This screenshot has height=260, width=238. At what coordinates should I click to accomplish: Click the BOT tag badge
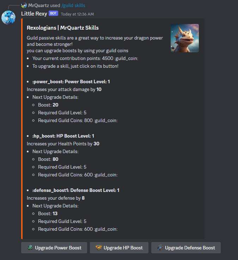[x=53, y=13]
